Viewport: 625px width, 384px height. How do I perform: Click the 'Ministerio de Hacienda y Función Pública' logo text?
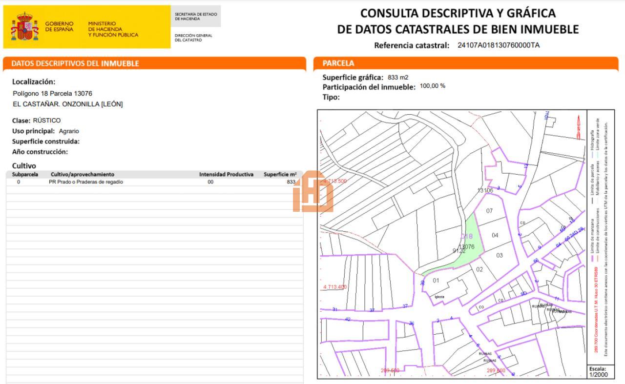(x=113, y=29)
